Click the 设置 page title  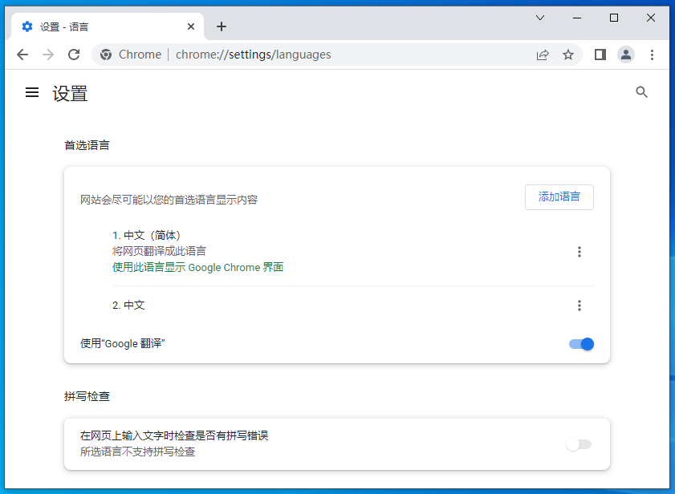[70, 93]
